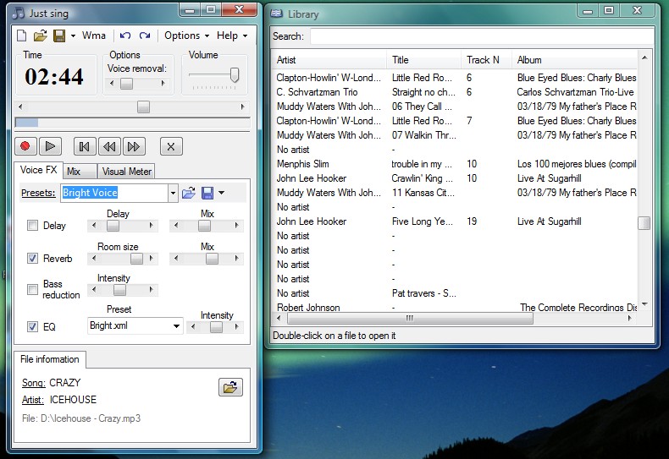The image size is (669, 459).
Task: Click the Fast Forward button
Action: pyautogui.click(x=133, y=146)
